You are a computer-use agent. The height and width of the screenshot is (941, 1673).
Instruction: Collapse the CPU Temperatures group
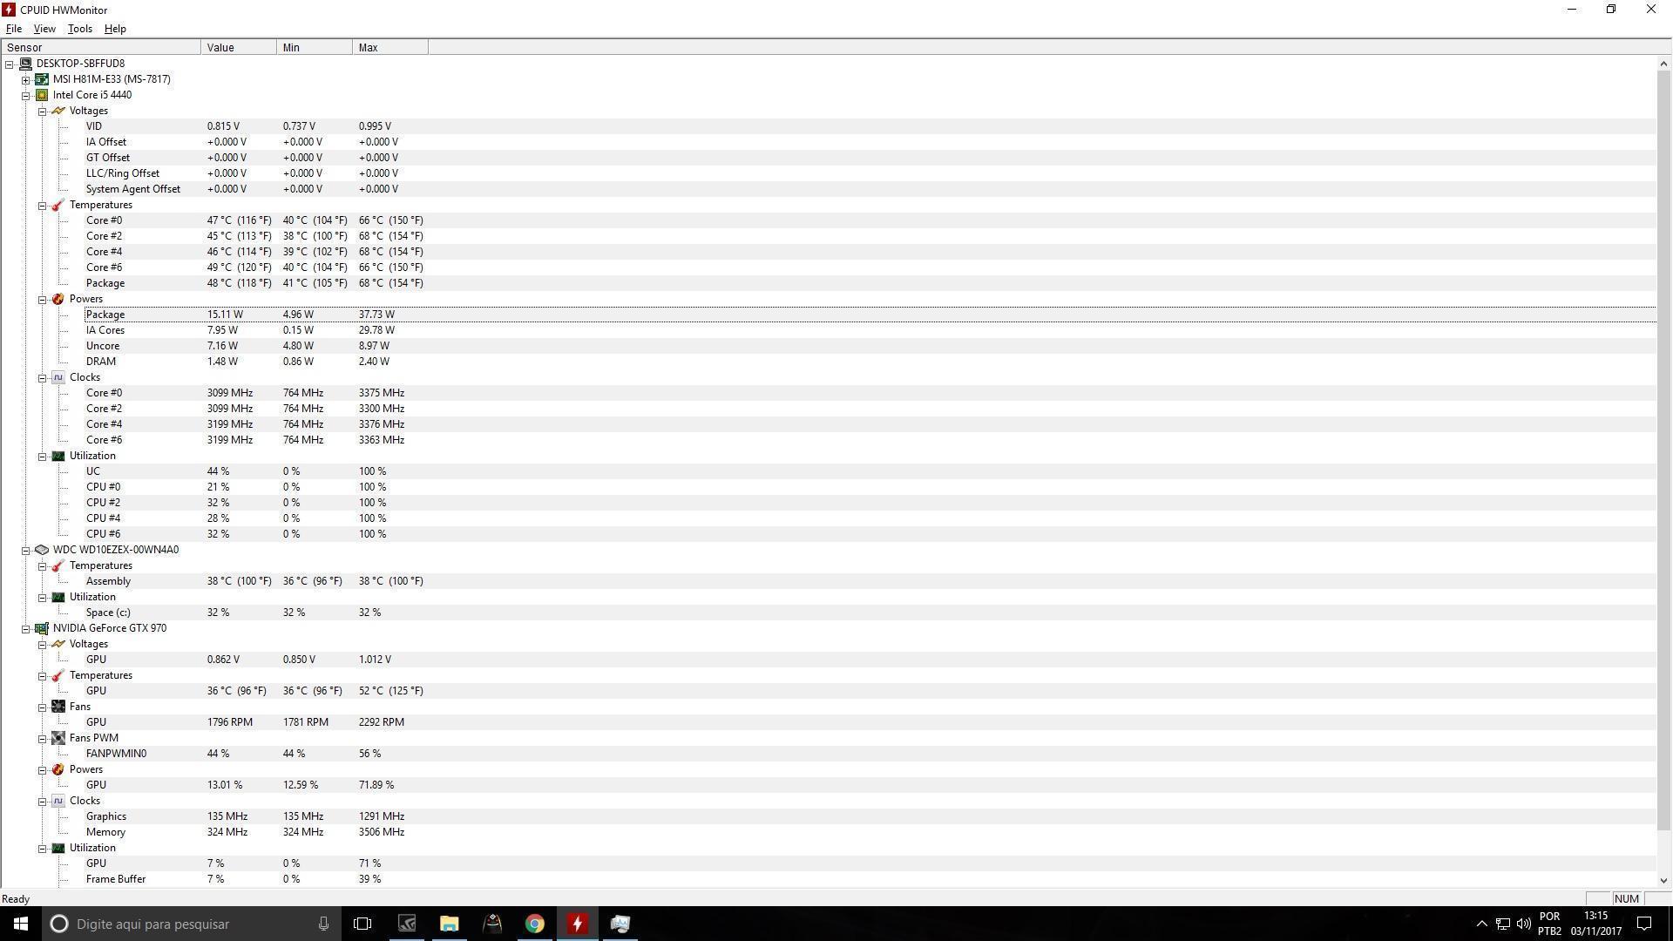point(42,205)
